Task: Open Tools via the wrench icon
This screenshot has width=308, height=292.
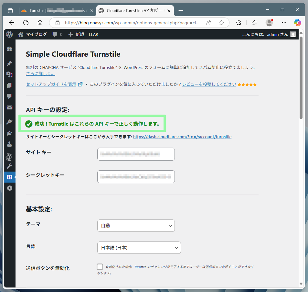Action: tap(9, 166)
